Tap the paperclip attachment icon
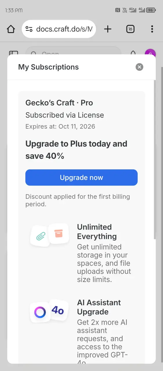This screenshot has width=163, height=371. [40, 237]
